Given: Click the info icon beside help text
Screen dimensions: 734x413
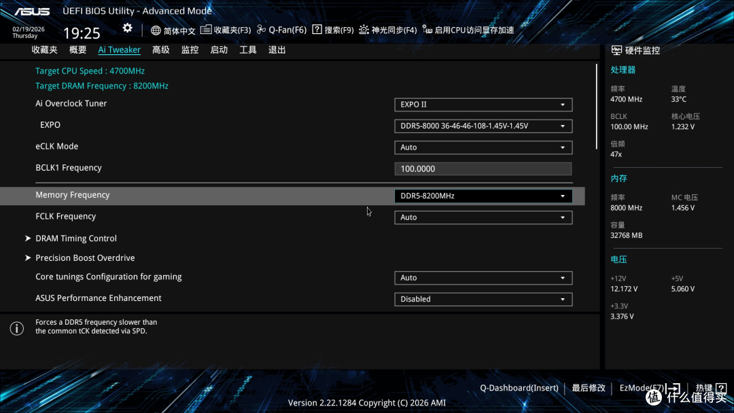Looking at the screenshot, I should pyautogui.click(x=17, y=328).
